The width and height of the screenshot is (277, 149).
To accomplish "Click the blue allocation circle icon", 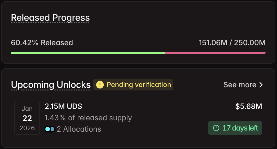I will (x=52, y=129).
